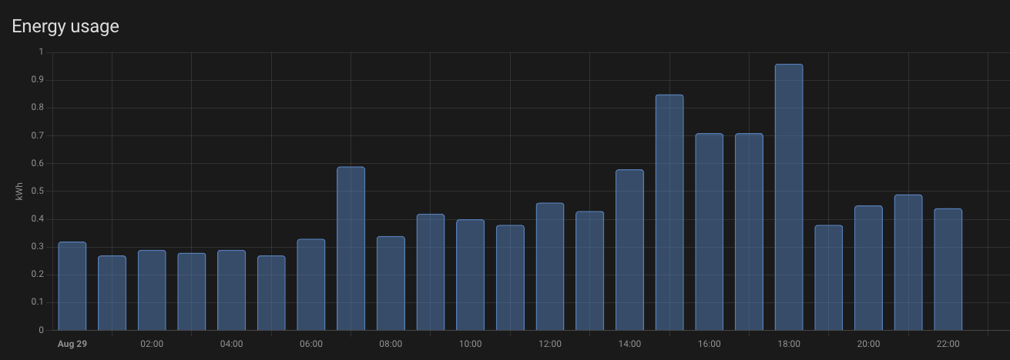Click the kWh y-axis unit label
The image size is (1010, 360).
coord(20,192)
